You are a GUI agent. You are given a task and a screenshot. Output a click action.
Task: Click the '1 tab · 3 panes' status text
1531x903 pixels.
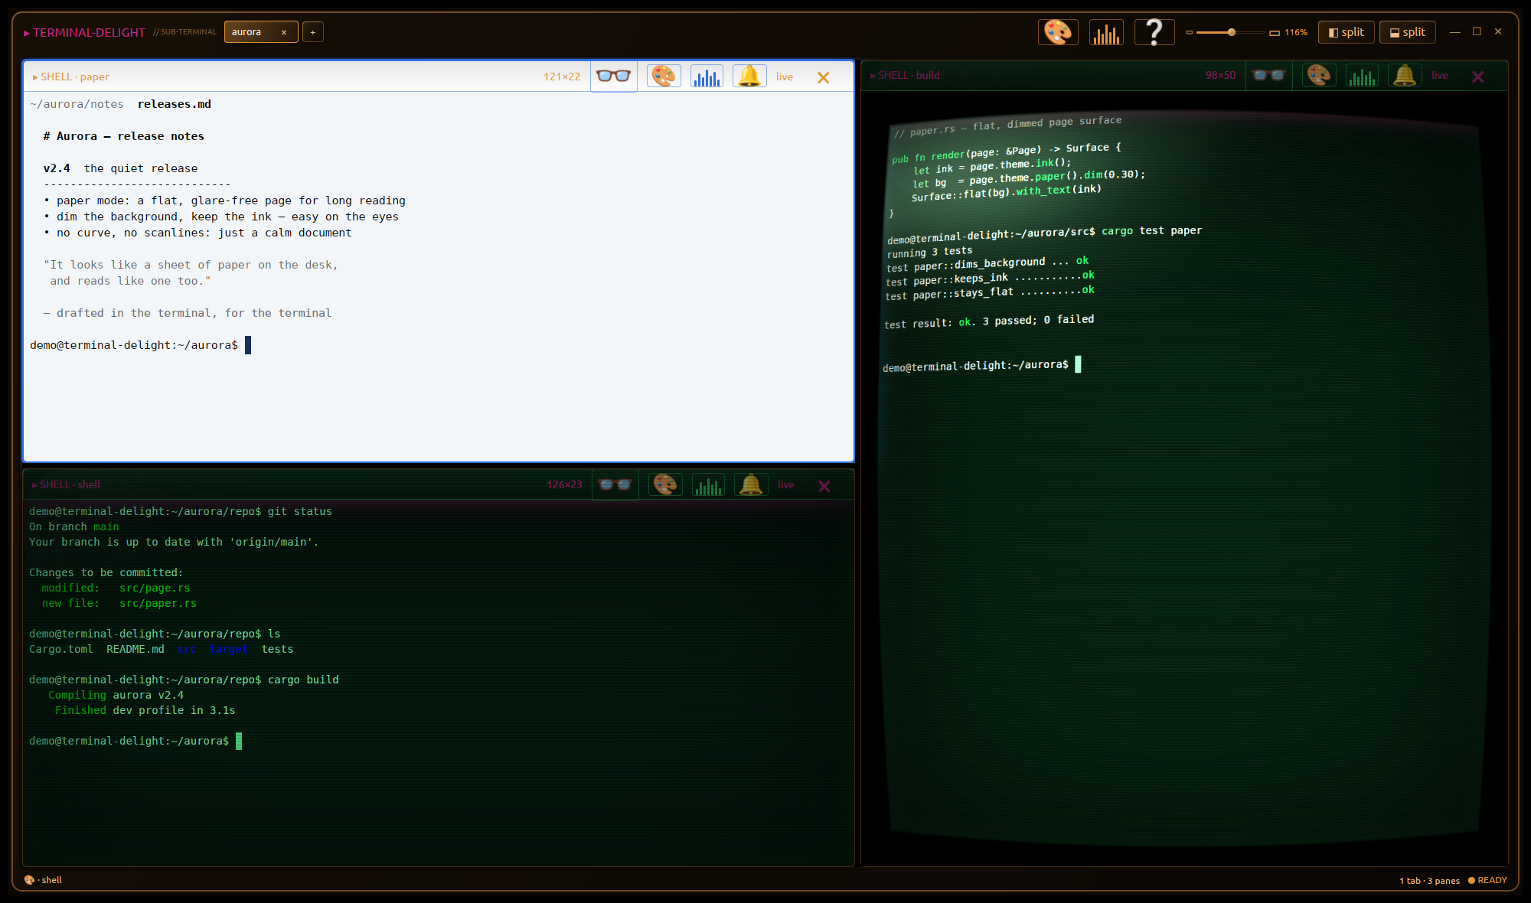coord(1429,881)
